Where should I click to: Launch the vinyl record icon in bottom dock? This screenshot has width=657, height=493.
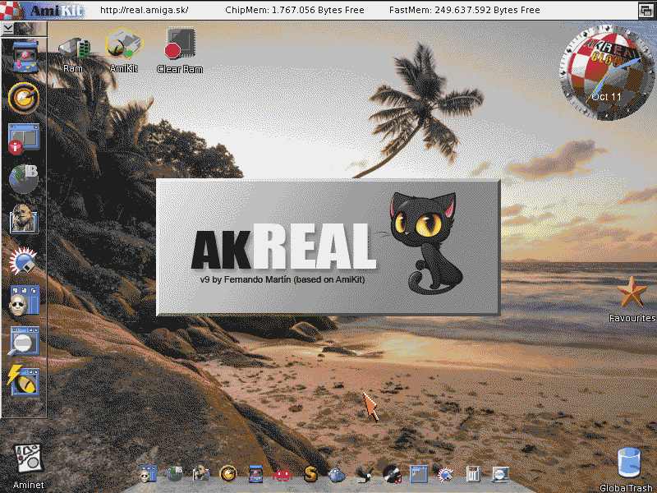coord(392,474)
